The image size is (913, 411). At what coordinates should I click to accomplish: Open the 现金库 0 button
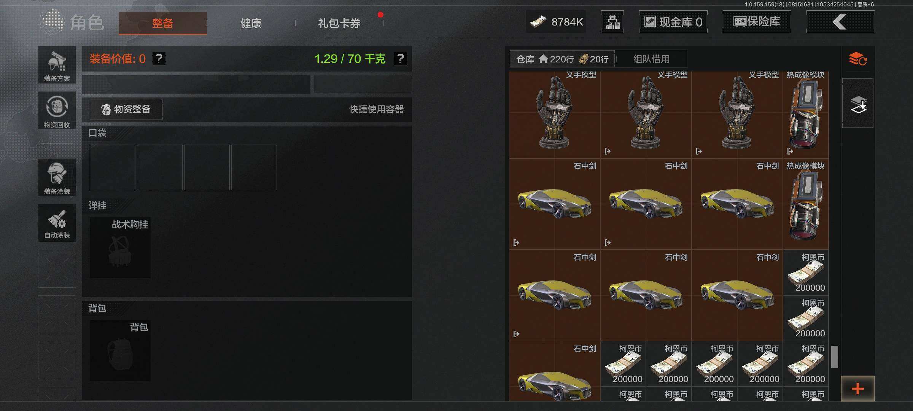click(673, 22)
